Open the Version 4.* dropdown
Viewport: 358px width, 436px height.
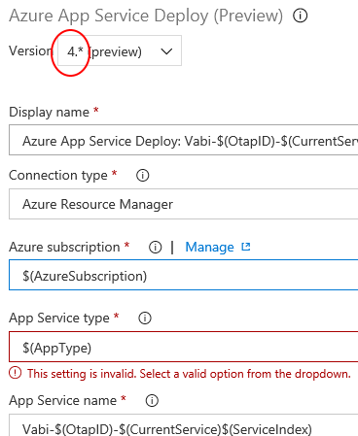(x=120, y=50)
